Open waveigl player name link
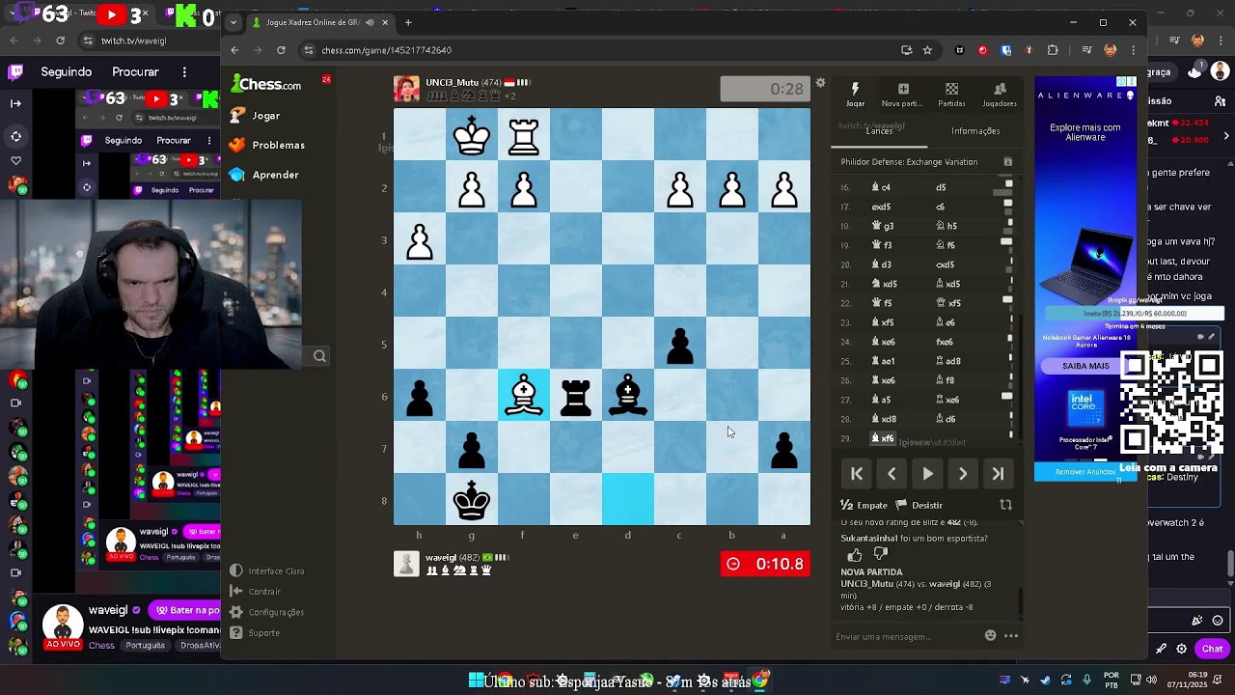Image resolution: width=1235 pixels, height=695 pixels. tap(441, 558)
